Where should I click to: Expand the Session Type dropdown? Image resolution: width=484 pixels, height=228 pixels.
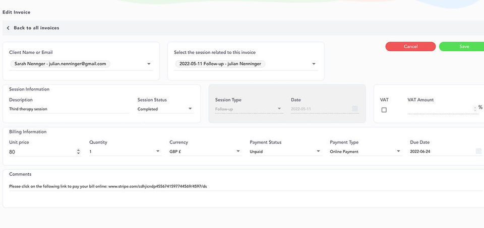coord(279,109)
